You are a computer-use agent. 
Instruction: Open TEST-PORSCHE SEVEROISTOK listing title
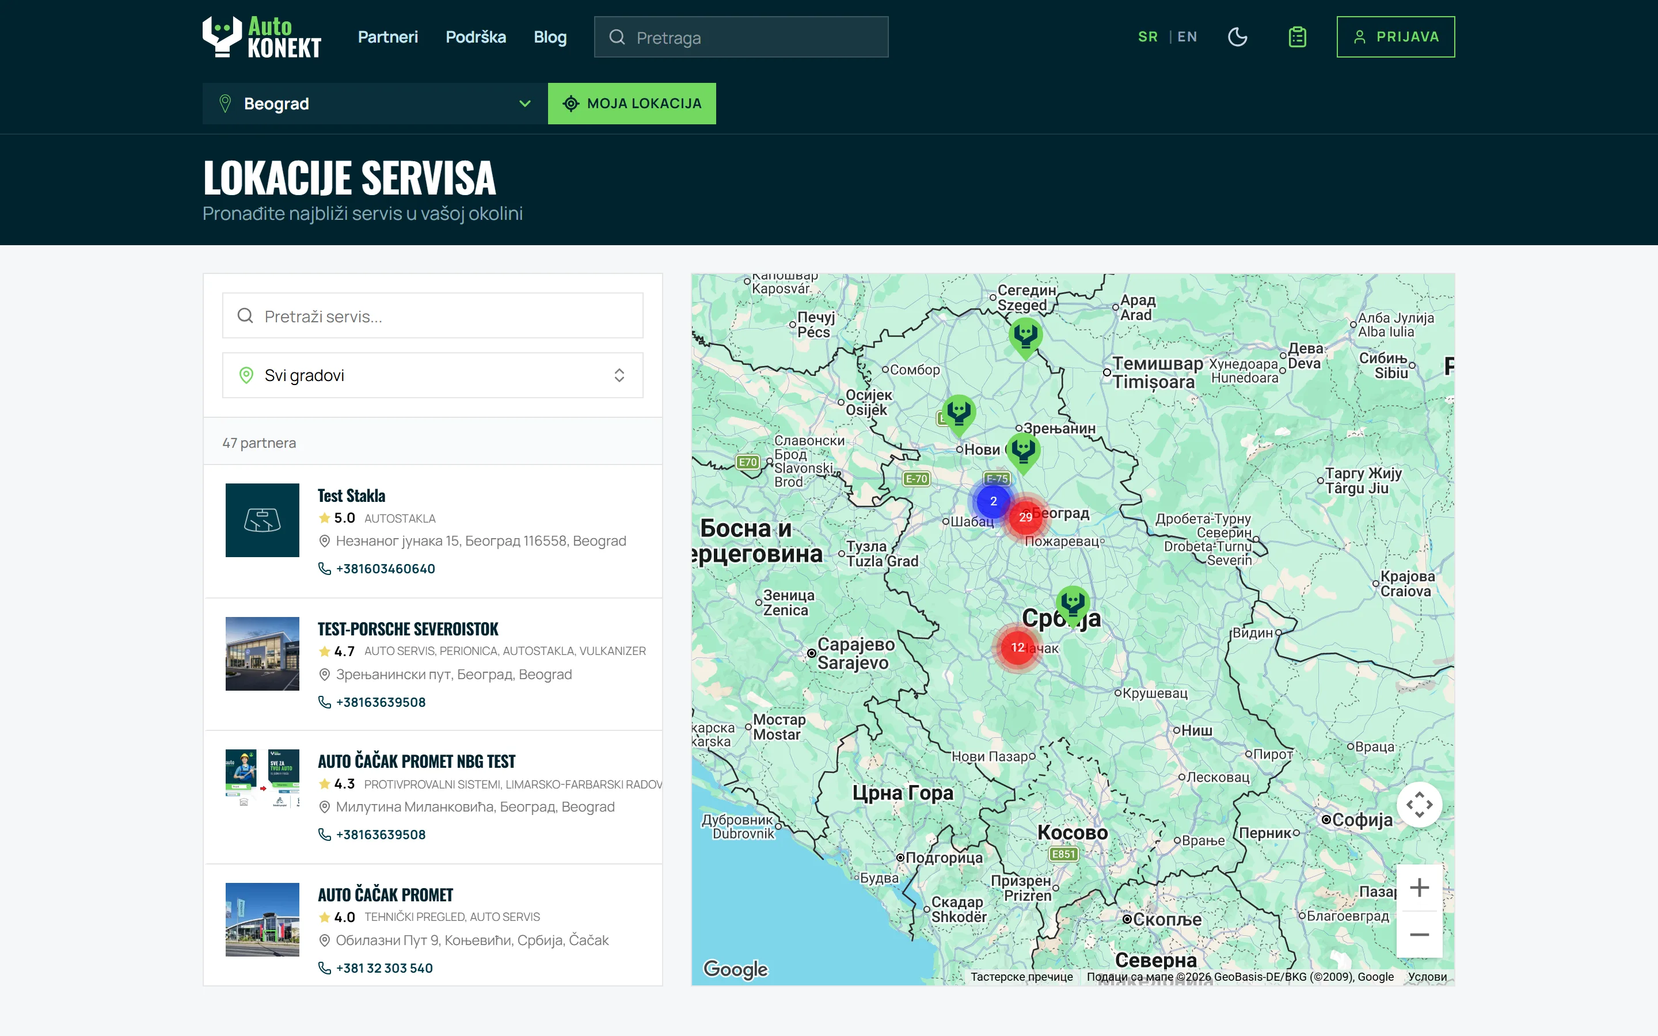tap(408, 629)
